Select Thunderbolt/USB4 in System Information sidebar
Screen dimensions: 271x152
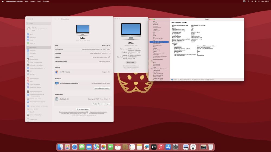pos(158,39)
